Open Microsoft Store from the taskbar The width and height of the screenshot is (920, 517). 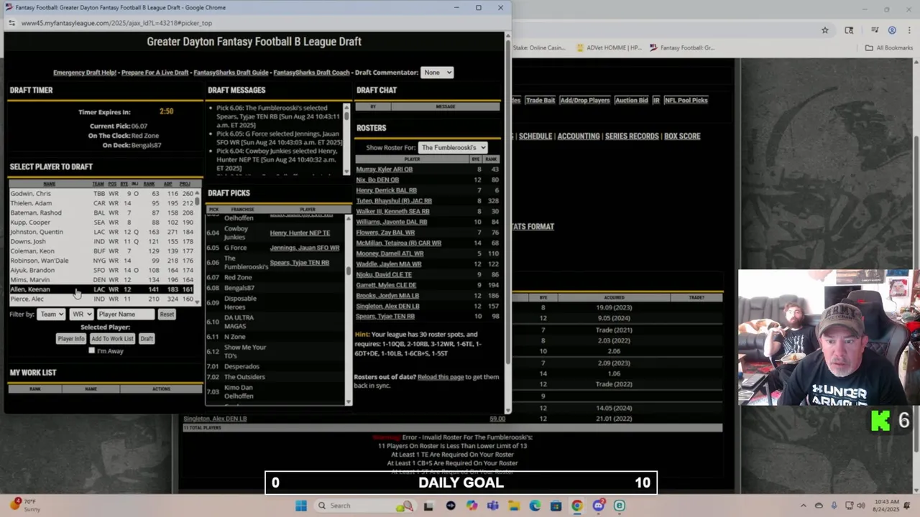556,506
